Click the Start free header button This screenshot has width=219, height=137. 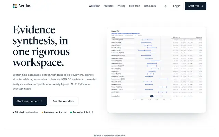click(x=195, y=6)
